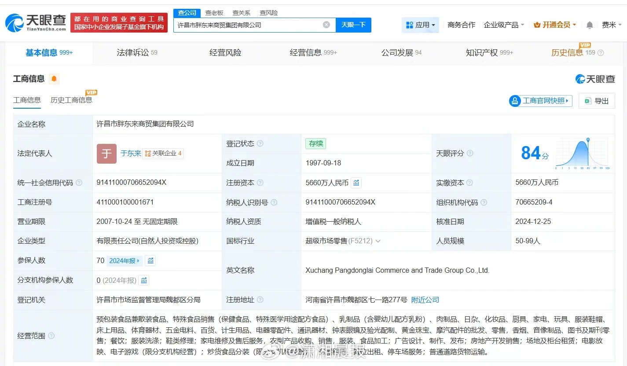Click chart icon beside 分支机构参保人数
This screenshot has width=627, height=366.
click(x=144, y=280)
